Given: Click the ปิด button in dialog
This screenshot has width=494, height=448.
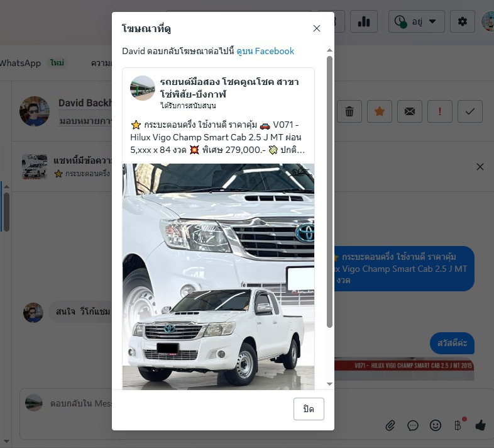Looking at the screenshot, I should click(x=309, y=409).
